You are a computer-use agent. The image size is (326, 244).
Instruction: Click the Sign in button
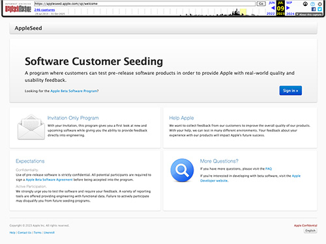click(x=291, y=90)
